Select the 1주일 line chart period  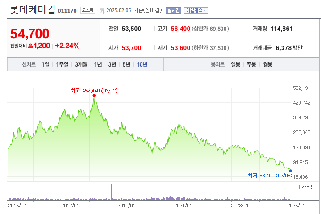[x=62, y=64]
